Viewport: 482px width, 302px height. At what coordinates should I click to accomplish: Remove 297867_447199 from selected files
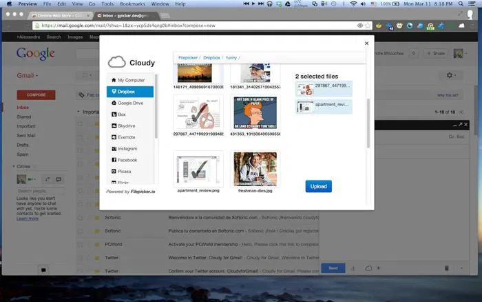(324, 89)
